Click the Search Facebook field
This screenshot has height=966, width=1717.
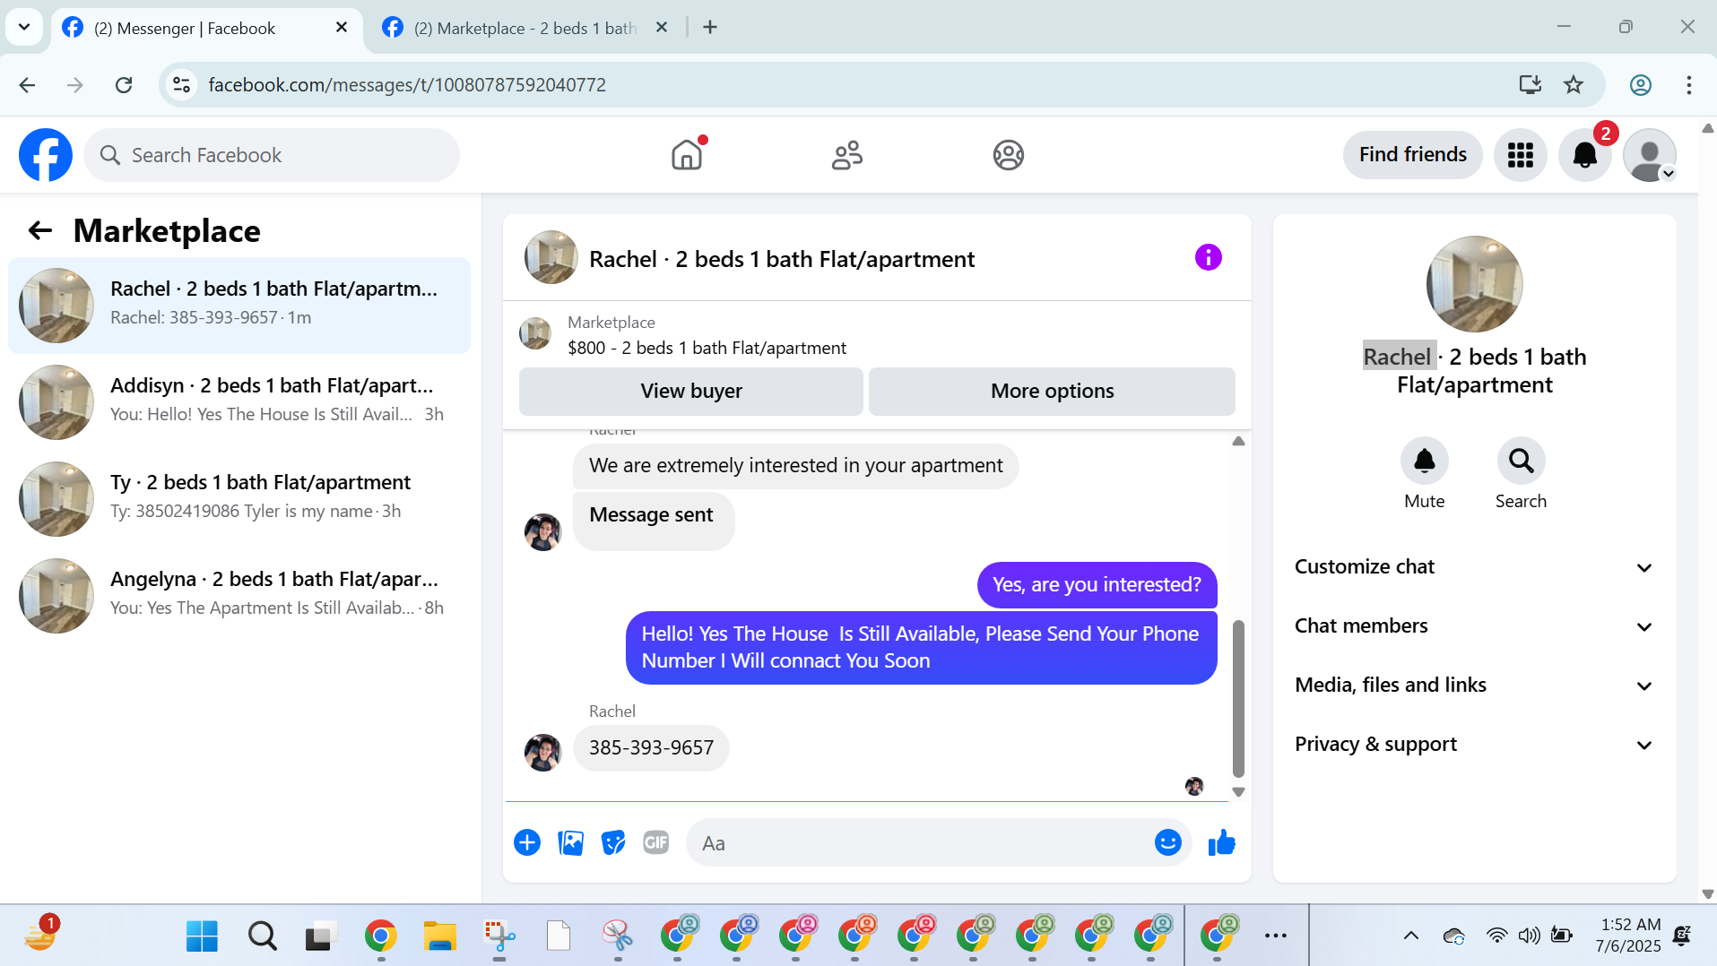coord(272,155)
